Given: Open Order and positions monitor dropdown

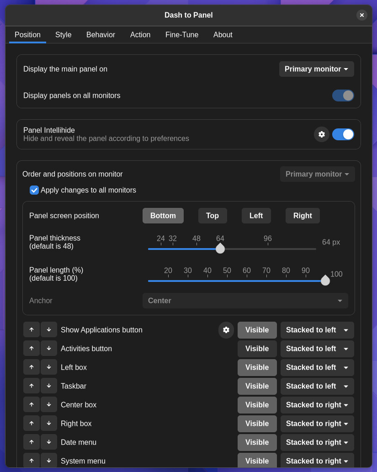Looking at the screenshot, I should tap(318, 174).
